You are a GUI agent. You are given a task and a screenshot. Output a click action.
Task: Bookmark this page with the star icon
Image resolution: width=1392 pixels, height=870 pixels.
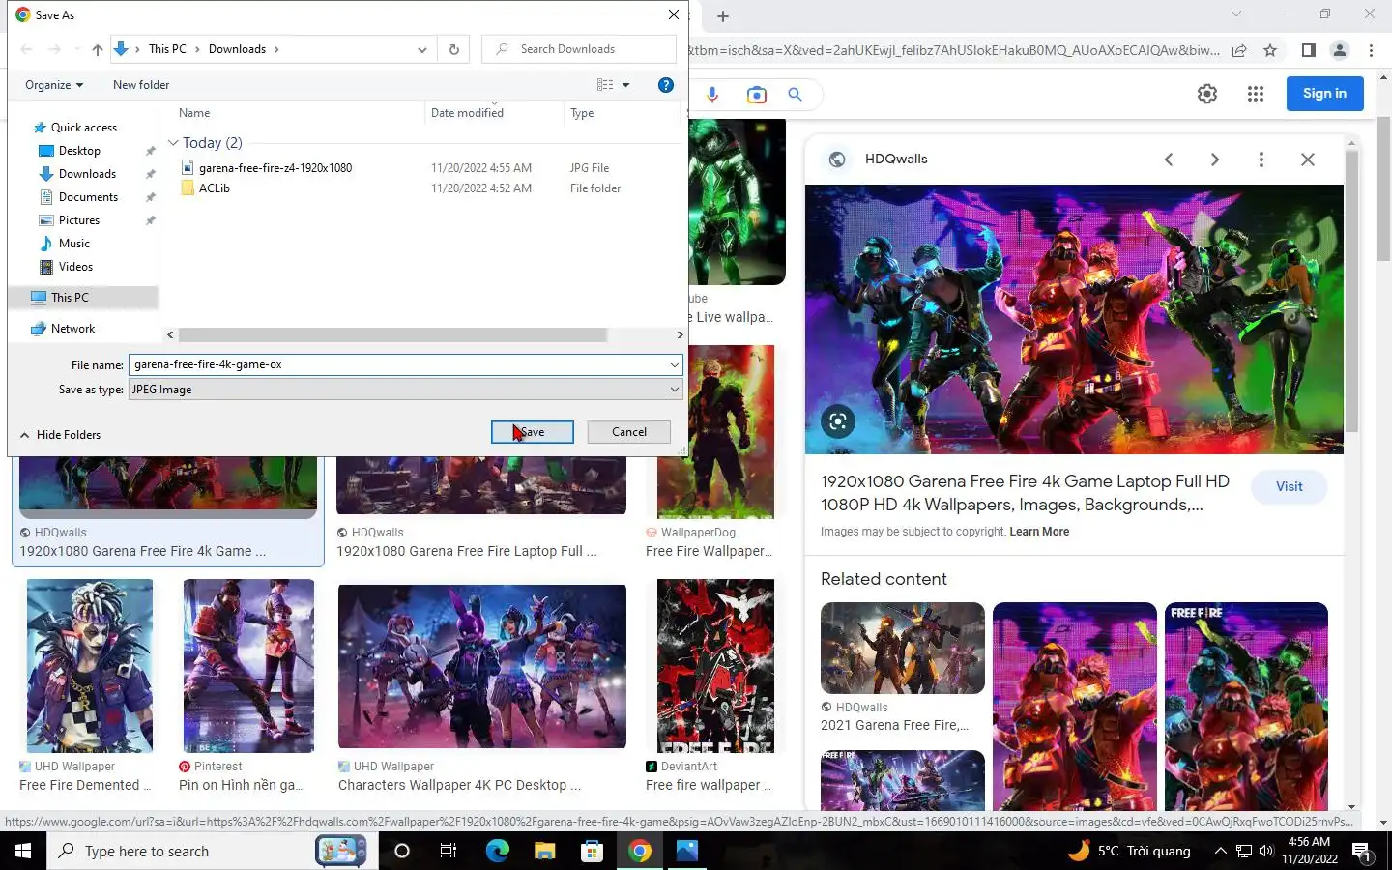[1270, 50]
